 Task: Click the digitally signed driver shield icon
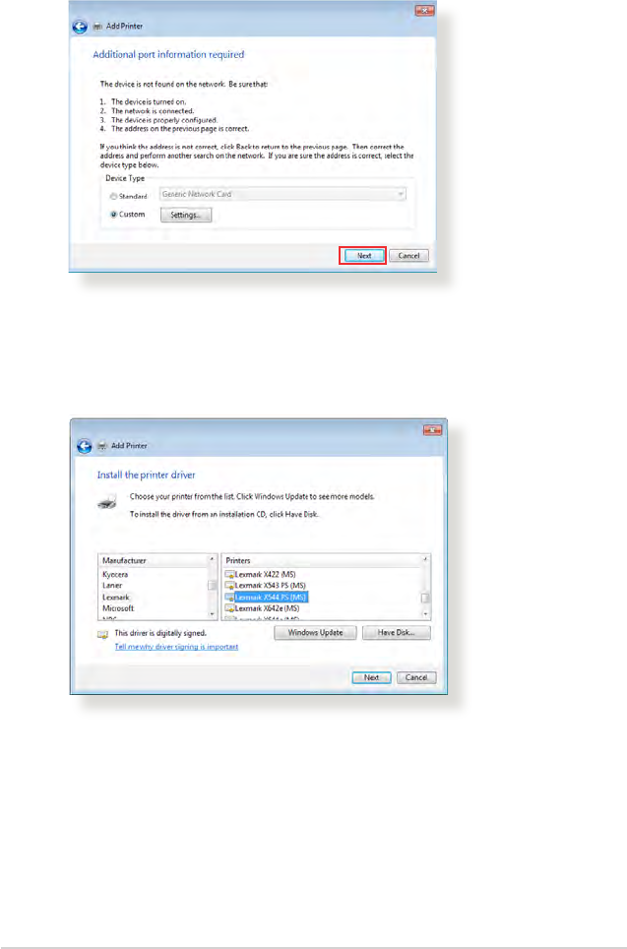(103, 634)
